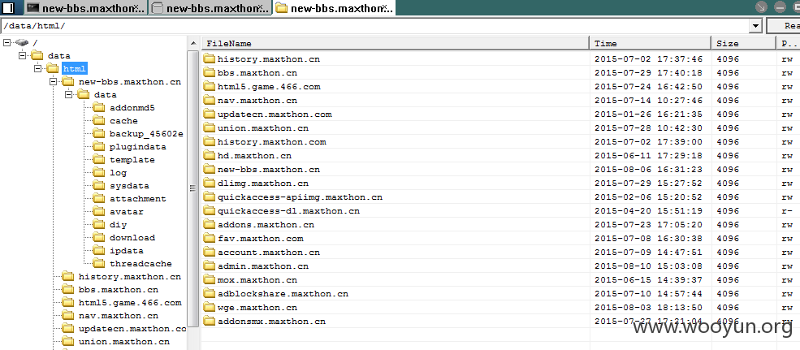Click folder icon of nav.maxthon.cn in file list
Screen dimensions: 800x350
tap(210, 100)
